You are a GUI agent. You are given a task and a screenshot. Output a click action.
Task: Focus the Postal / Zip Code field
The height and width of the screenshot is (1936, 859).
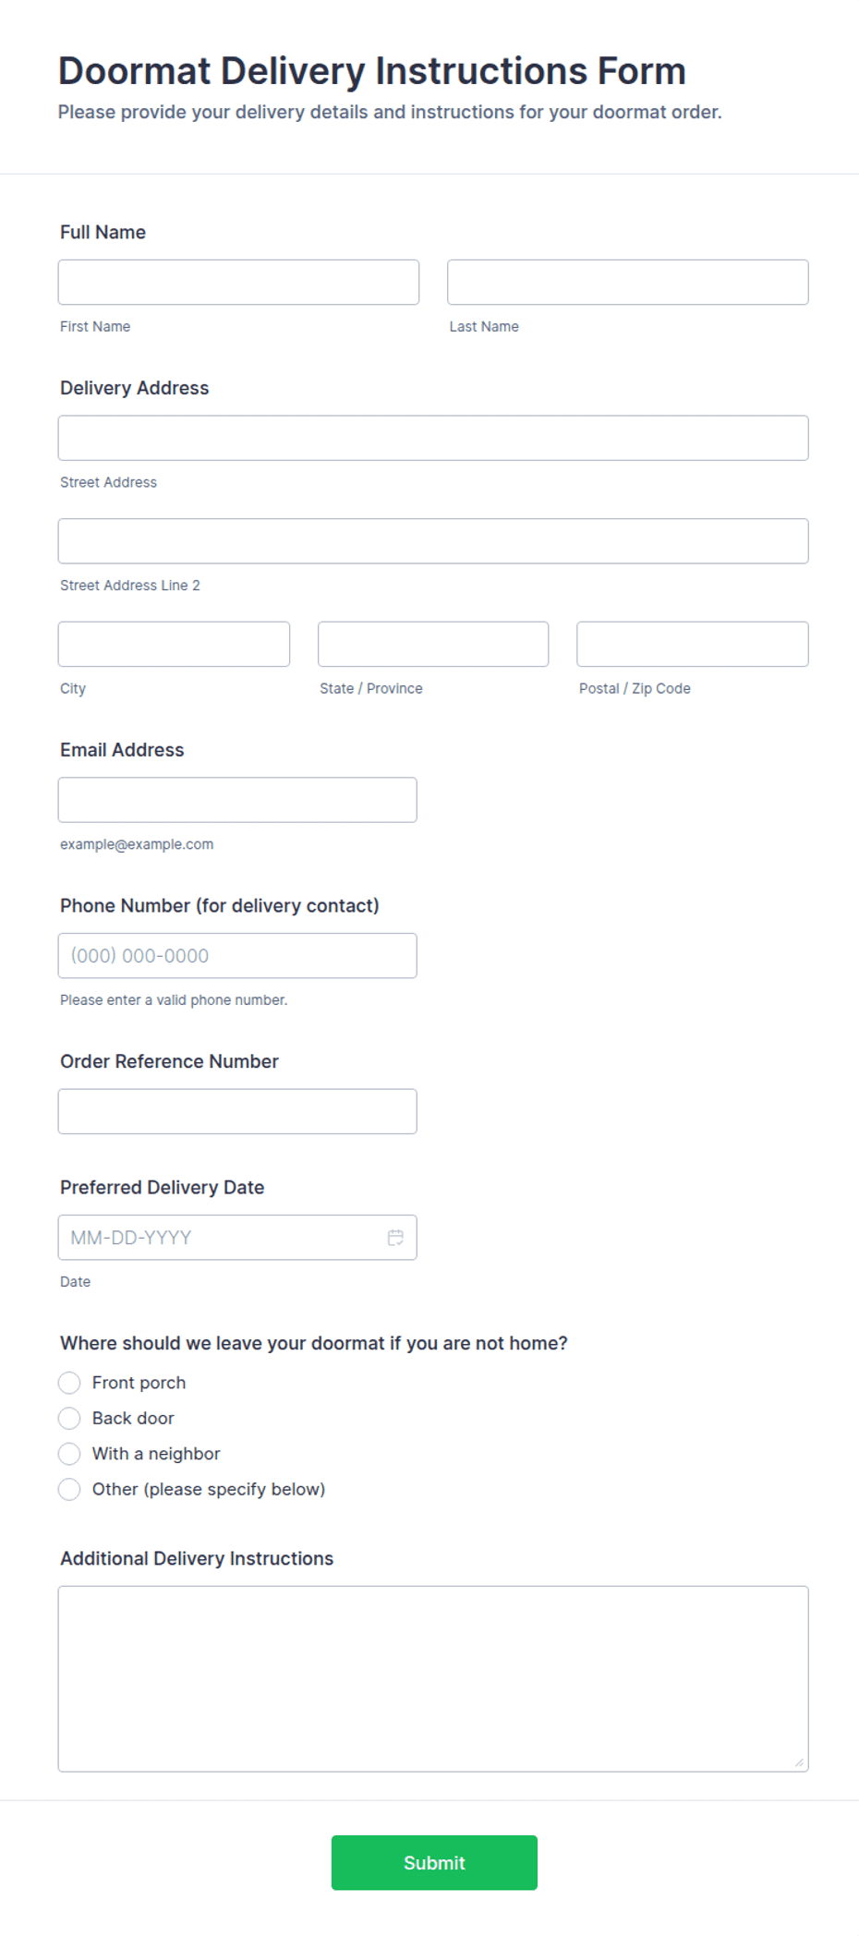coord(693,644)
